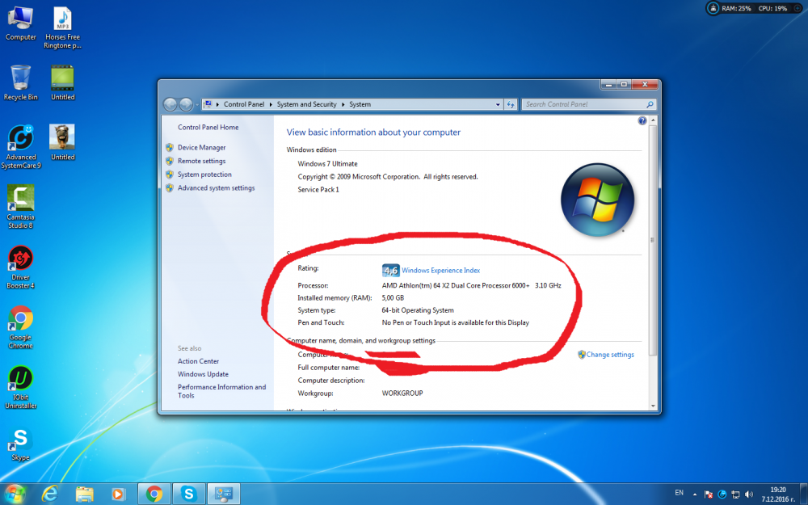808x505 pixels.
Task: Click the Control Panel breadcrumb
Action: tap(244, 104)
